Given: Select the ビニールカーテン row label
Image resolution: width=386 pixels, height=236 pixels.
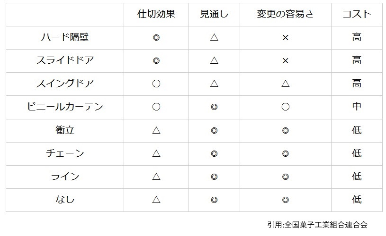Looking at the screenshot, I should [x=65, y=107].
